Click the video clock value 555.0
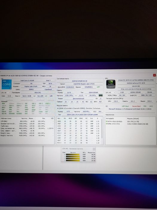Viewport: 157px width, 210px height. pyautogui.click(x=150, y=101)
